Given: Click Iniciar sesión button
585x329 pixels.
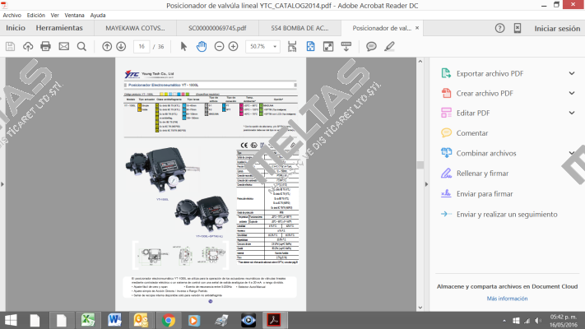Looking at the screenshot, I should 557,28.
